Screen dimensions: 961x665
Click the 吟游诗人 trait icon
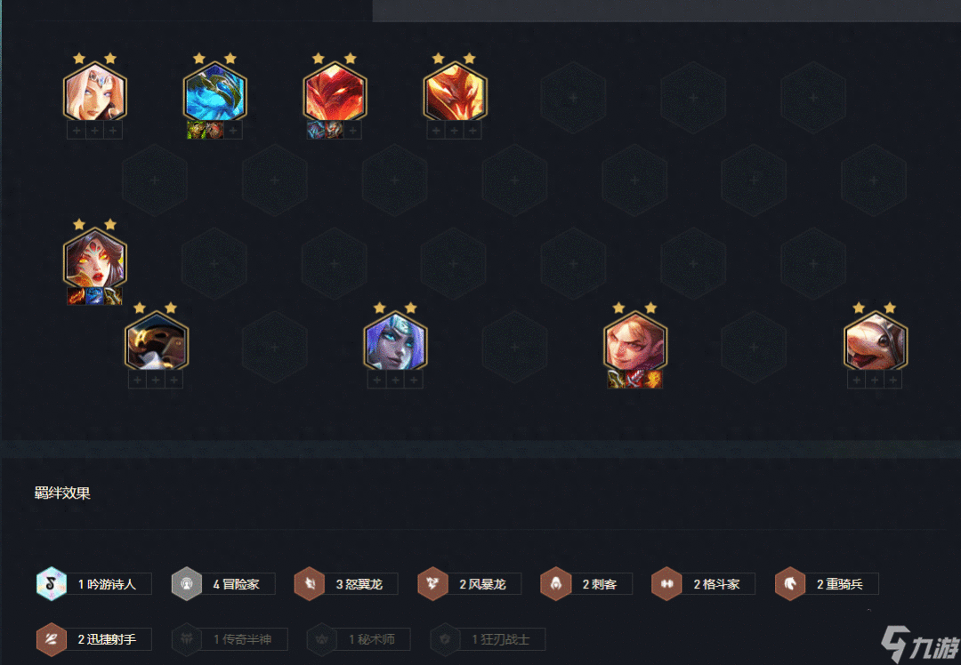tap(52, 583)
